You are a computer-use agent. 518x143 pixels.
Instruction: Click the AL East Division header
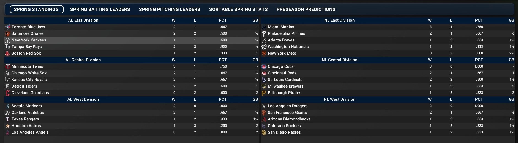click(83, 20)
